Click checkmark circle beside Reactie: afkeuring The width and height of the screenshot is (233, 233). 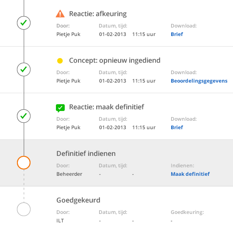tap(24, 23)
